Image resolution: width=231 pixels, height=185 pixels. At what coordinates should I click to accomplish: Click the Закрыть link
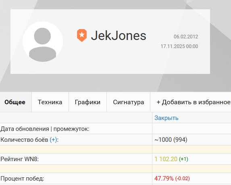tap(166, 118)
